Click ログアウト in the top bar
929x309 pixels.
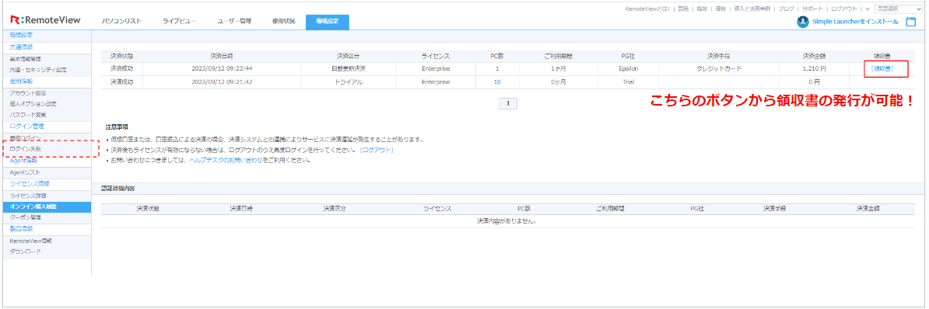click(x=843, y=9)
